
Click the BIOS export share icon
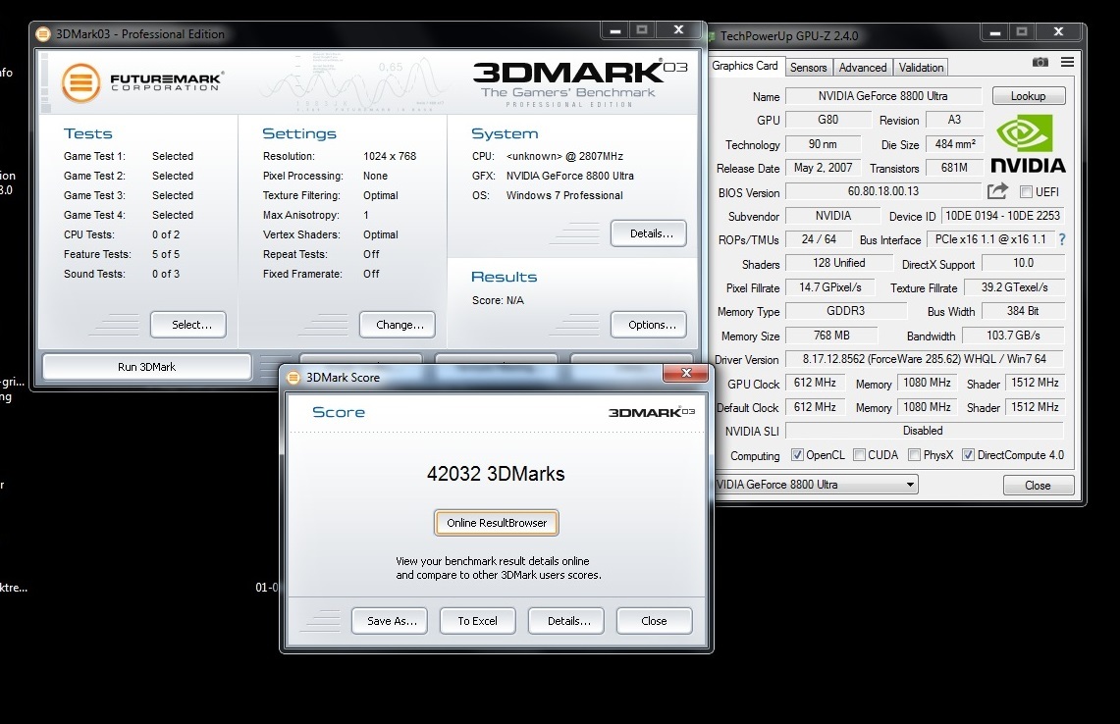coord(997,191)
